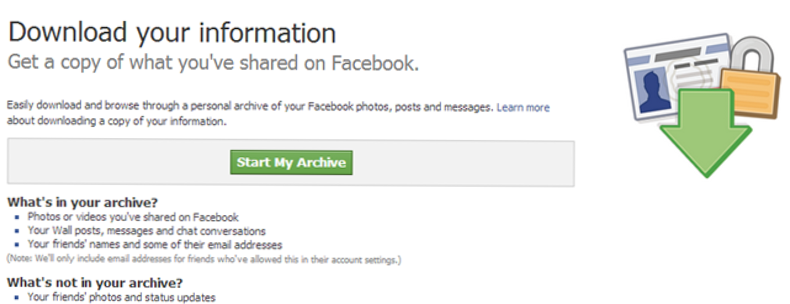Image resolution: width=790 pixels, height=304 pixels.
Task: Select the What's in your archive? heading
Action: (83, 203)
